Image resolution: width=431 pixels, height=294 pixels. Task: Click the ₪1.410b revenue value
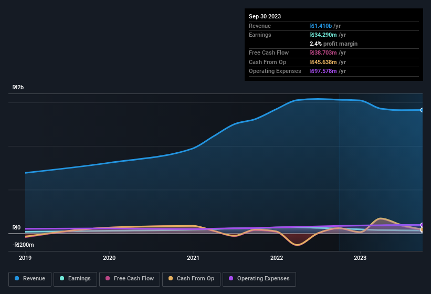pyautogui.click(x=321, y=26)
